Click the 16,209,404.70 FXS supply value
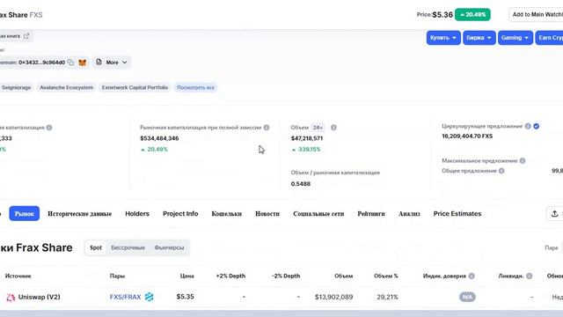Viewport: 563px width, 317px height. pyautogui.click(x=467, y=136)
